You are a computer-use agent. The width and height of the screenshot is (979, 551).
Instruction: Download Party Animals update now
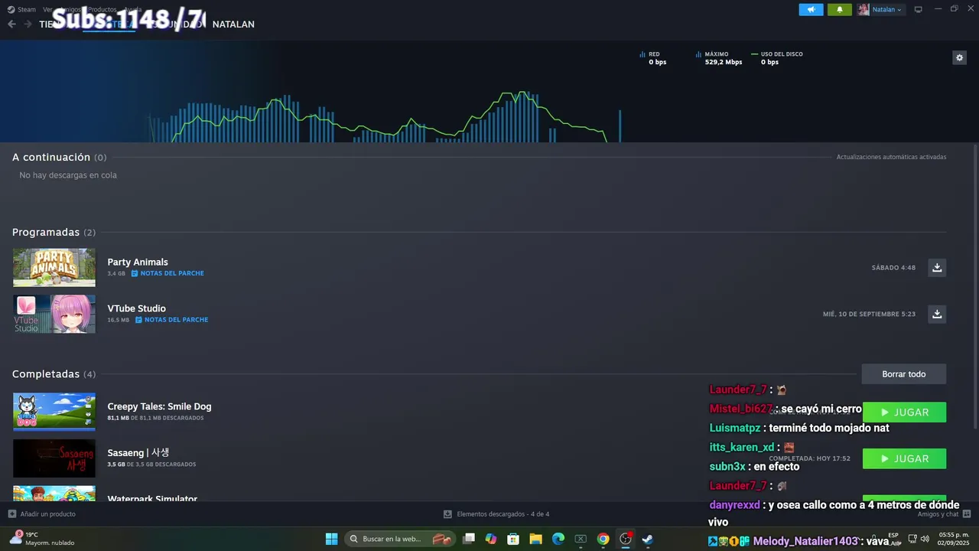click(x=936, y=268)
